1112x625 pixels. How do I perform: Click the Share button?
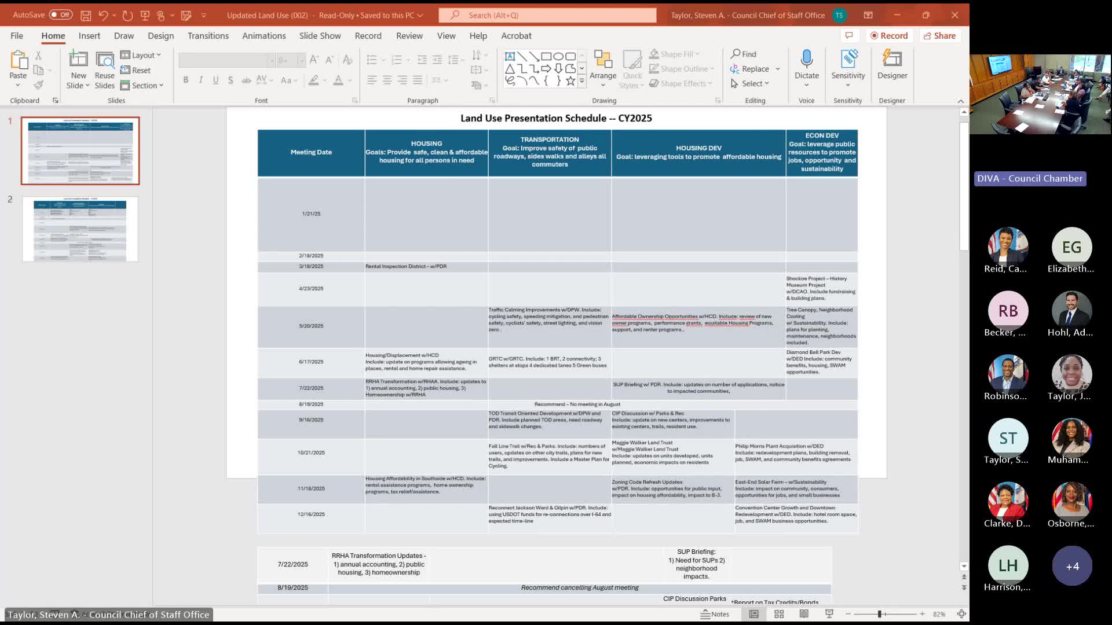(939, 36)
